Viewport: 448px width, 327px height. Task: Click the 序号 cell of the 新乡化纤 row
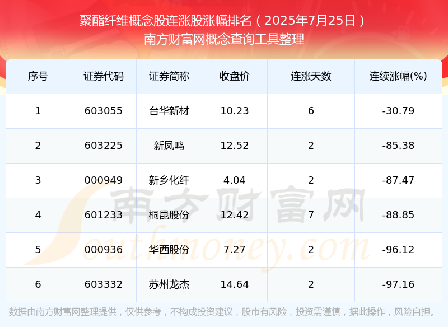pyautogui.click(x=38, y=180)
